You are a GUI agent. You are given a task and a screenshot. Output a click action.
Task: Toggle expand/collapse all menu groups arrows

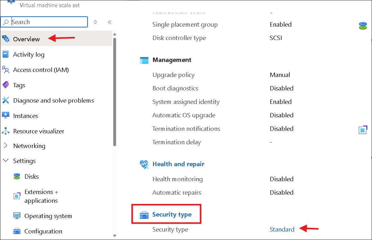coord(95,22)
